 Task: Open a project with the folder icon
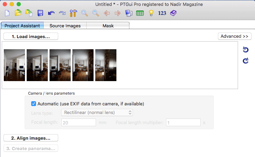(x=18, y=13)
